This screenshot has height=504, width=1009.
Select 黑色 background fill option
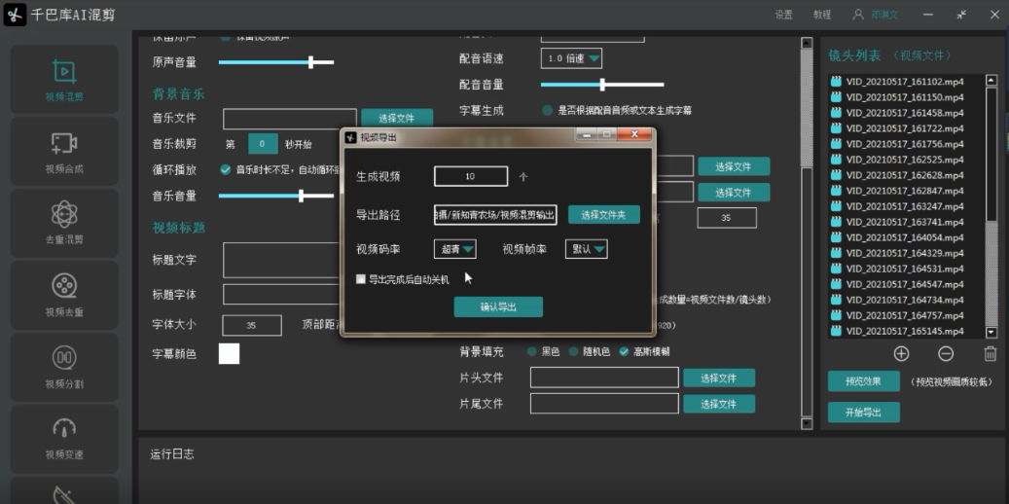click(532, 351)
